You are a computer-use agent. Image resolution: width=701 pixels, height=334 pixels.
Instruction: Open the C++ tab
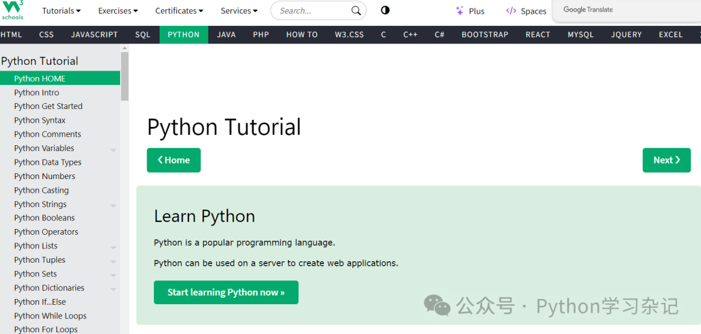pyautogui.click(x=410, y=34)
